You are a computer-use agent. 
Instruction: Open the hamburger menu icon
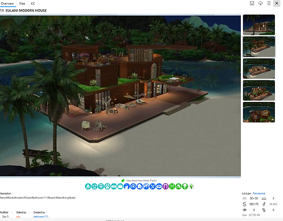click(269, 3)
